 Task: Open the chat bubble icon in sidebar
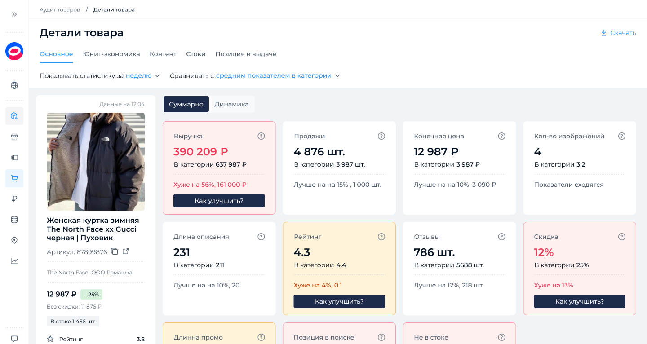[14, 339]
